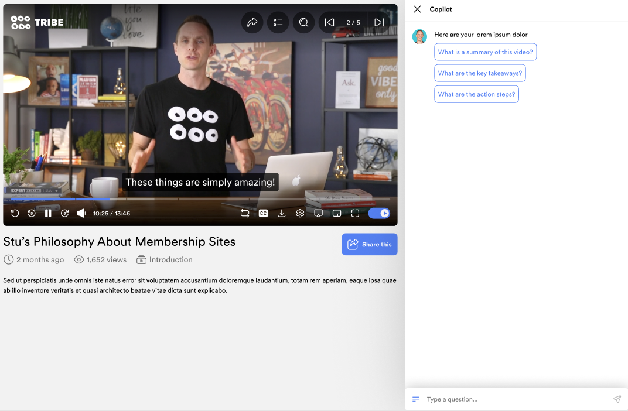Enter fullscreen mode
Viewport: 628px width, 411px height.
355,214
